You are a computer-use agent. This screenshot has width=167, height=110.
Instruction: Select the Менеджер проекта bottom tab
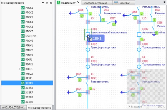39,108
